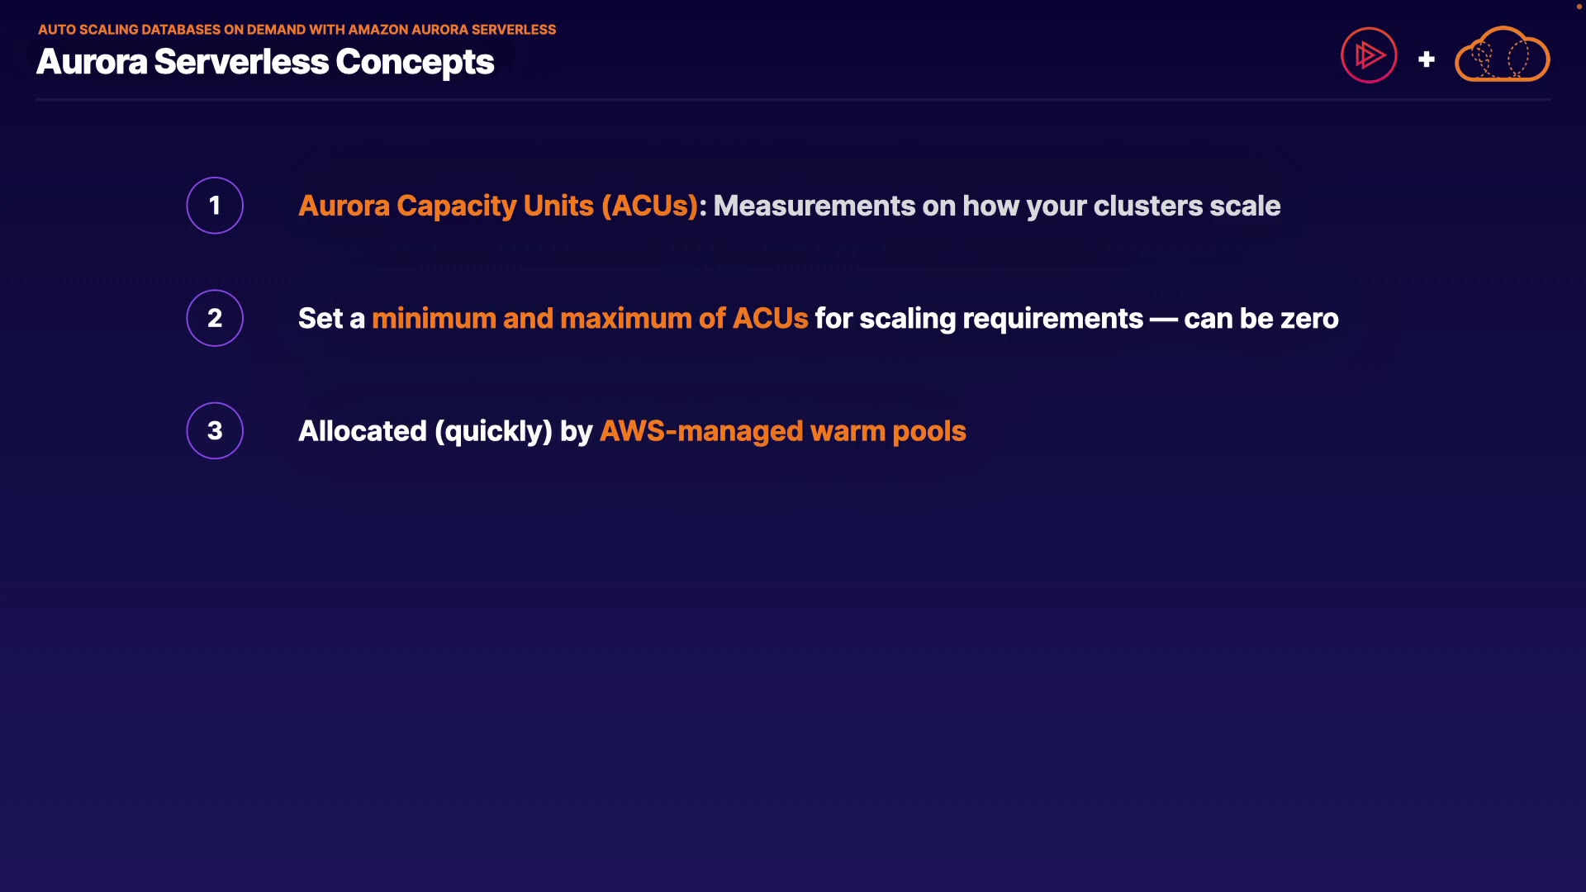Click the orange "minimum and maximum of ACUs" phrase
The width and height of the screenshot is (1586, 892).
[x=590, y=319]
